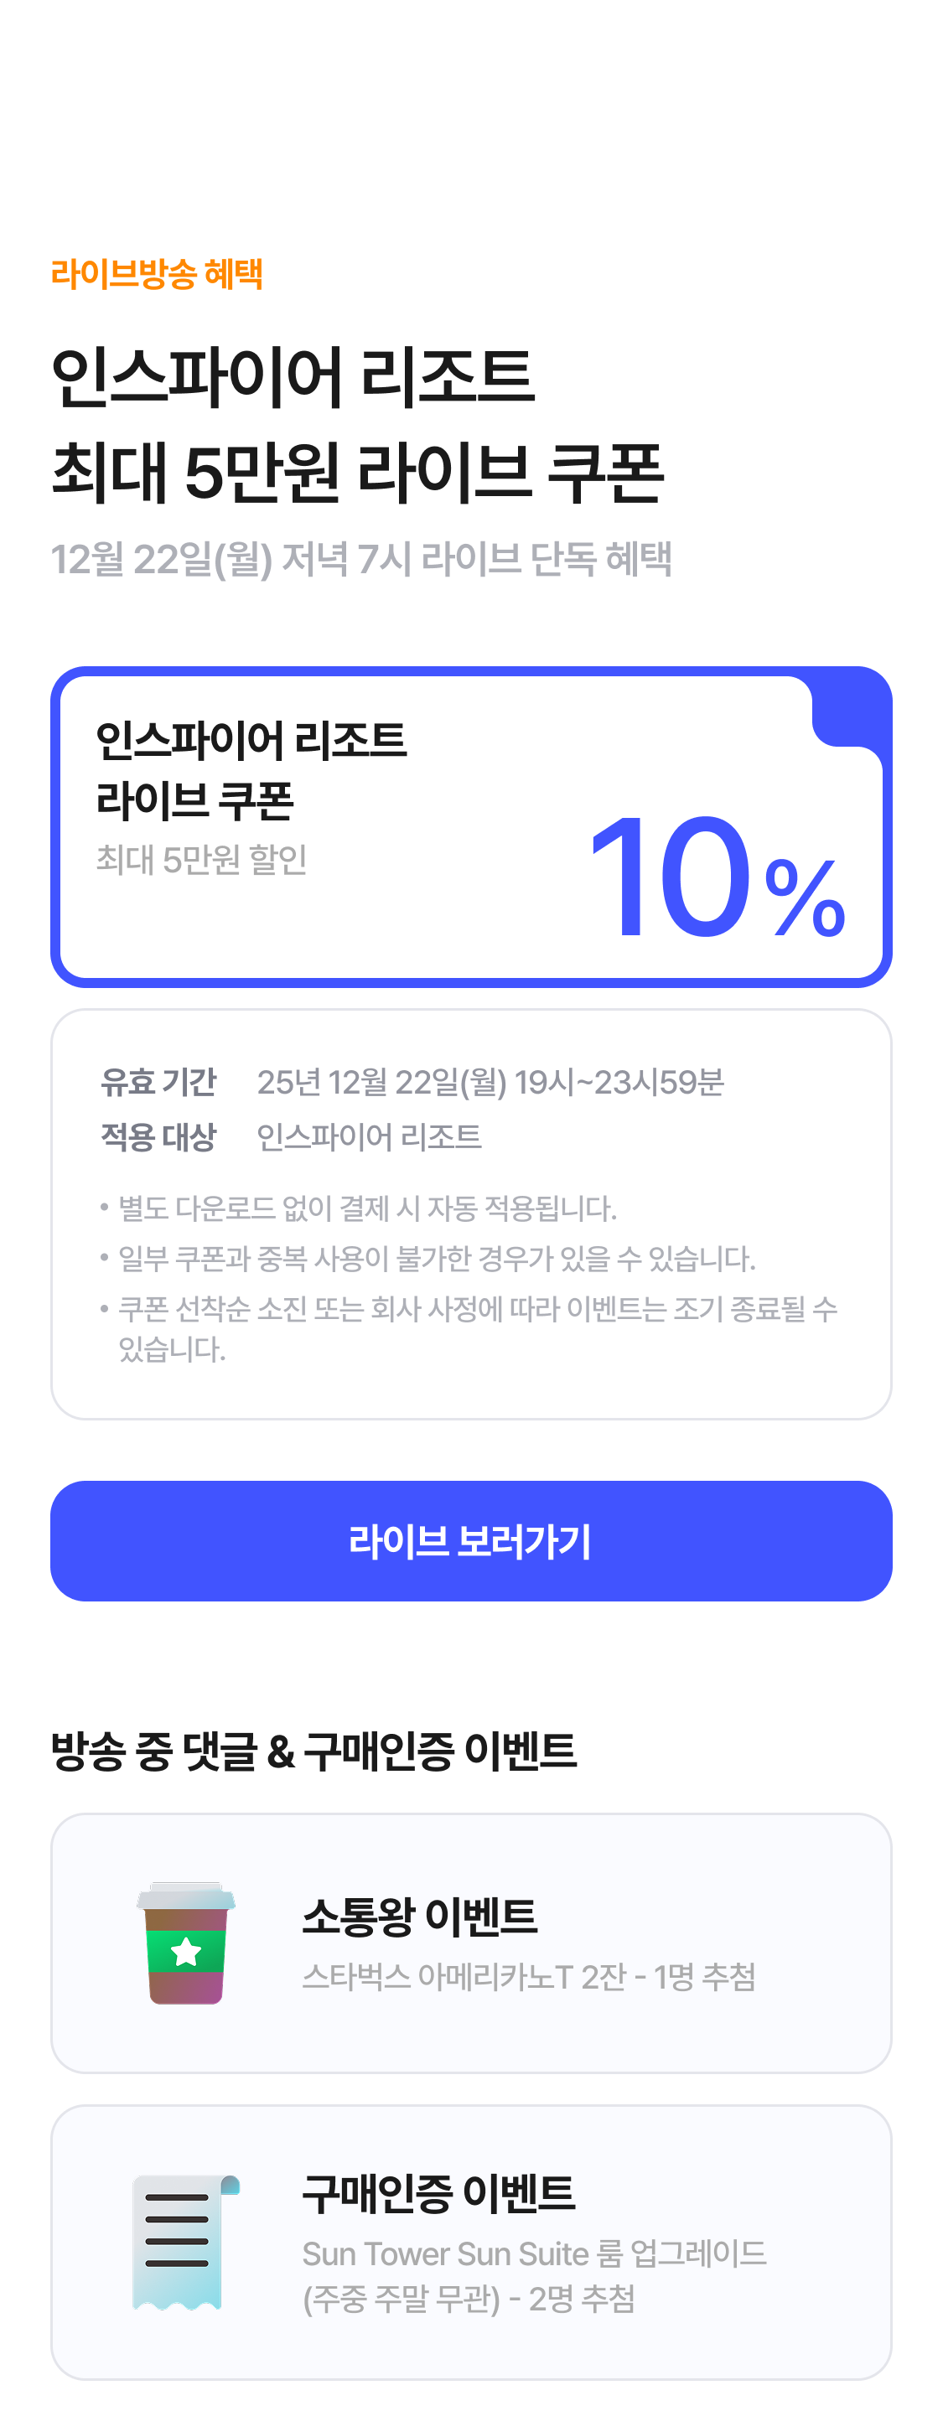The height and width of the screenshot is (2411, 943).
Task: Click the 12월 22일(월) 저녁 7시 schedule line
Action: pyautogui.click(x=360, y=559)
